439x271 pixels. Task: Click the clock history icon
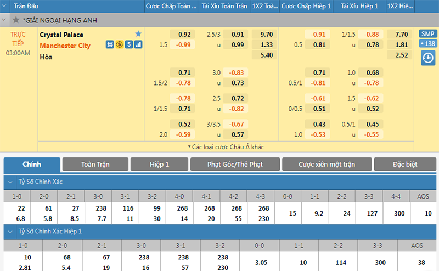[x=427, y=58]
